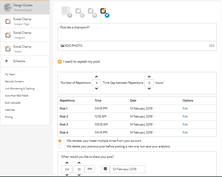Click the minutes field showing 18
222x177 pixels.
(x=79, y=169)
